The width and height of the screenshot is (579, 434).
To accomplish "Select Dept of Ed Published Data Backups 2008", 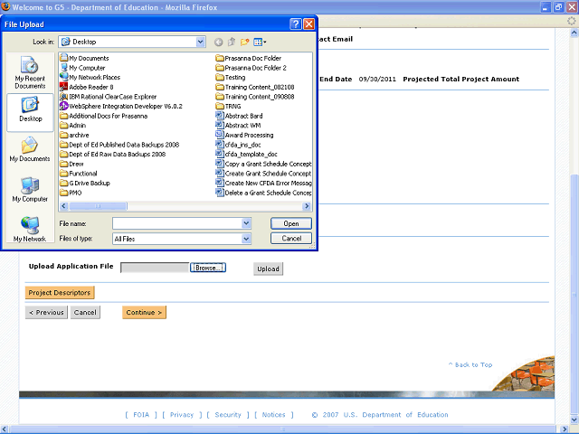I will pos(119,145).
